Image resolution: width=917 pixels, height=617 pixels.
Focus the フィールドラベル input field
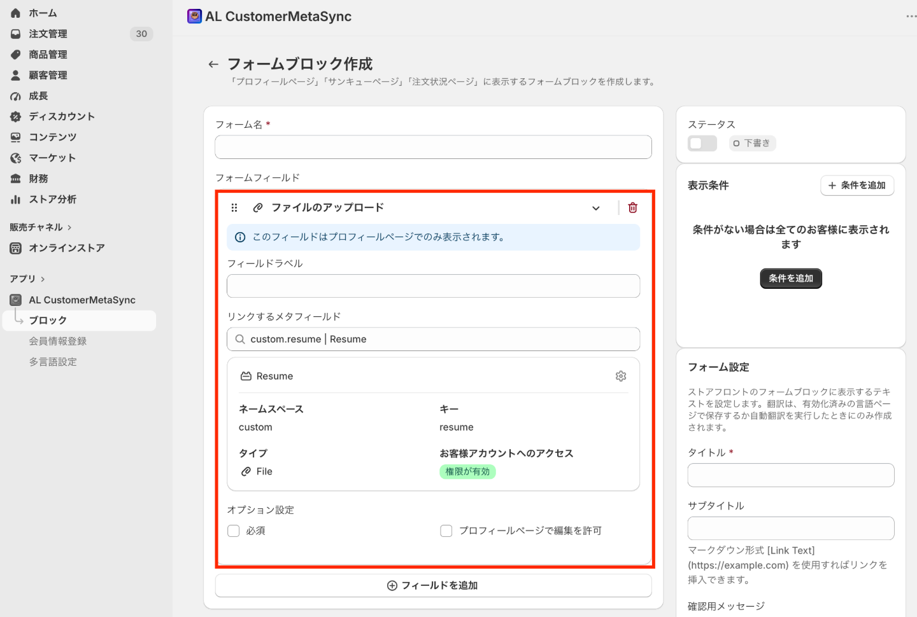[434, 286]
